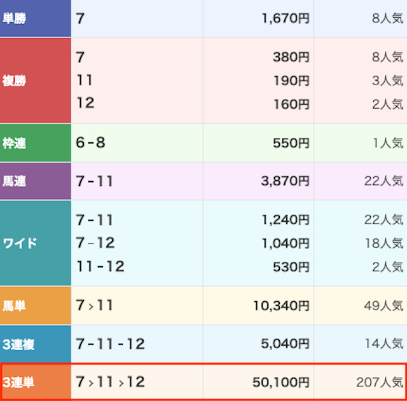Viewport: 407px width, 401px height.
Task: Click the 6-8 bracket quinella combination
Action: click(90, 142)
